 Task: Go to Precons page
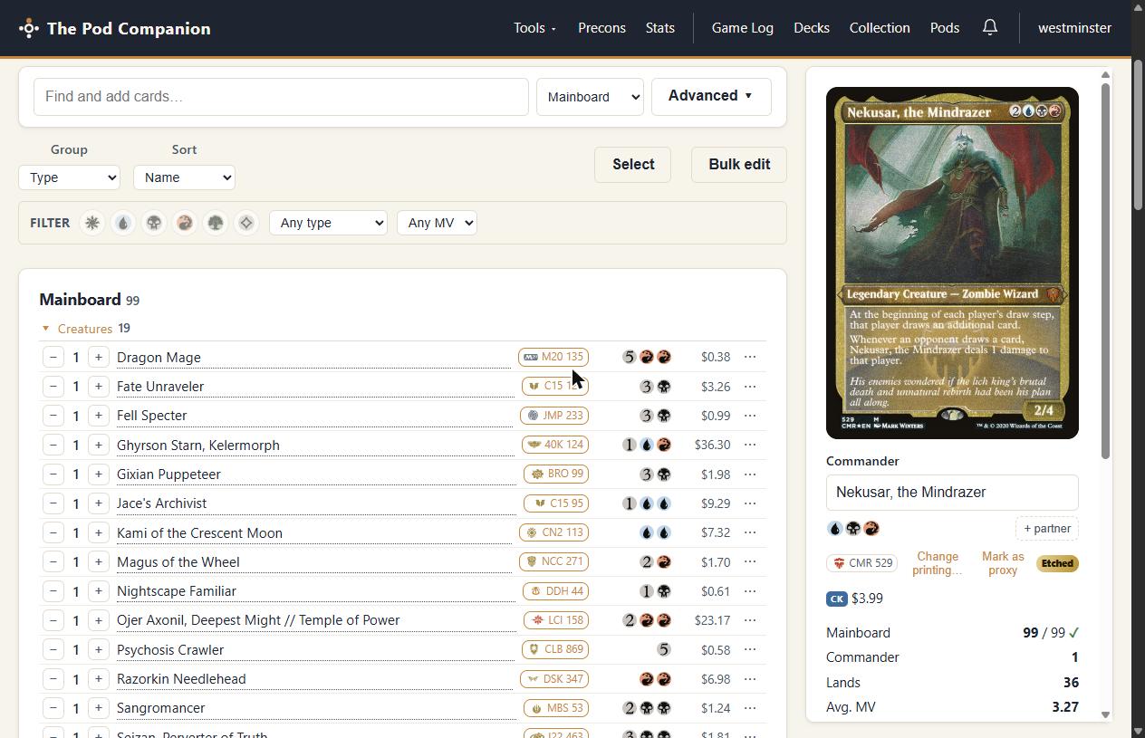(601, 28)
